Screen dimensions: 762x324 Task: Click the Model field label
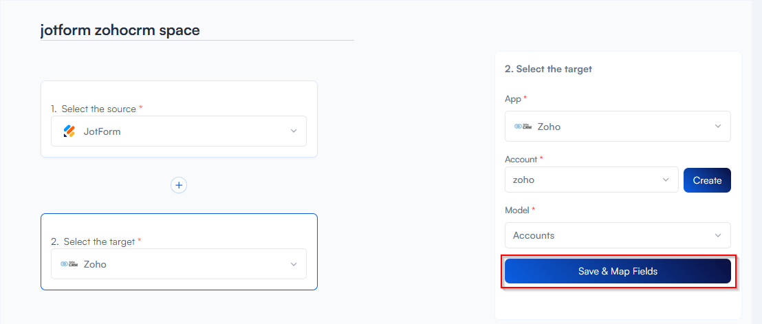[517, 210]
